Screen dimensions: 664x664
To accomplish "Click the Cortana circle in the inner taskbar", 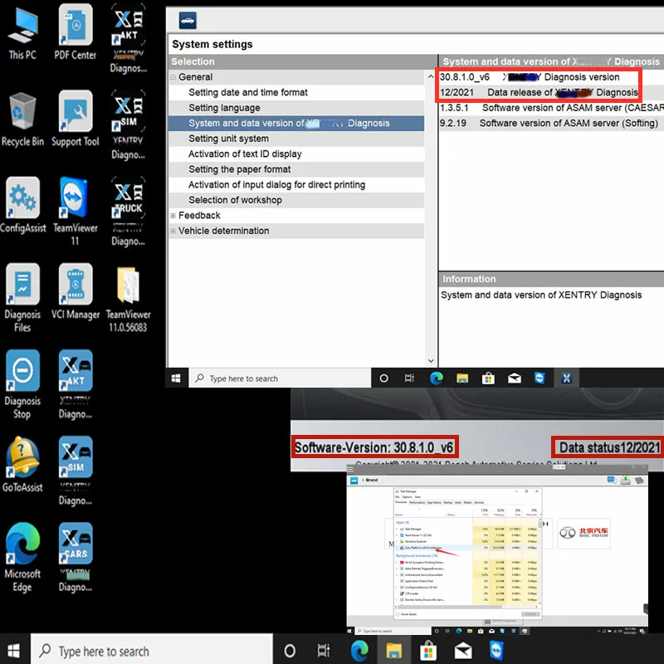I will pos(383,378).
